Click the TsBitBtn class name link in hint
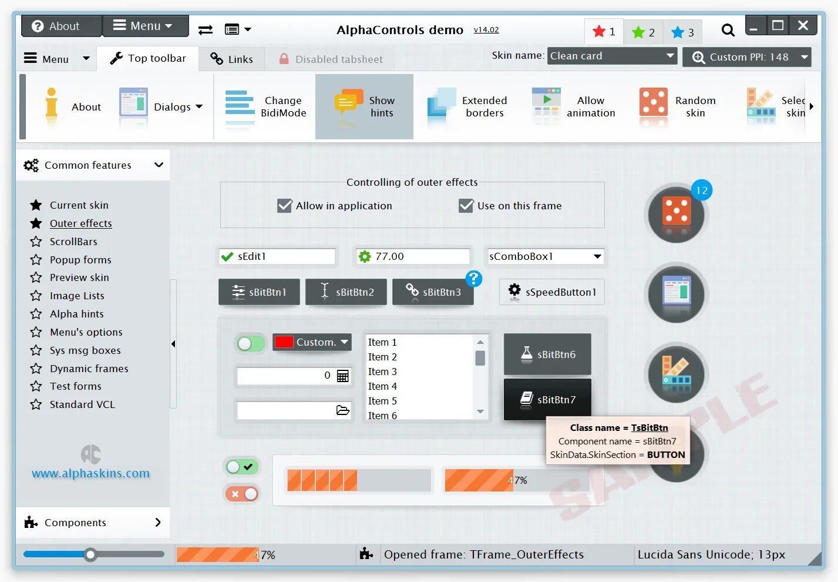The height and width of the screenshot is (582, 838). point(649,427)
